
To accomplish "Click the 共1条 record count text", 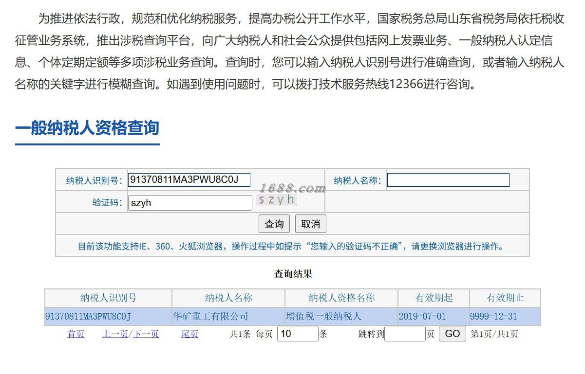I will pos(240,334).
